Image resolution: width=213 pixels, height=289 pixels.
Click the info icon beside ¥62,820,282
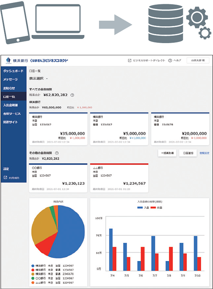click(x=72, y=95)
